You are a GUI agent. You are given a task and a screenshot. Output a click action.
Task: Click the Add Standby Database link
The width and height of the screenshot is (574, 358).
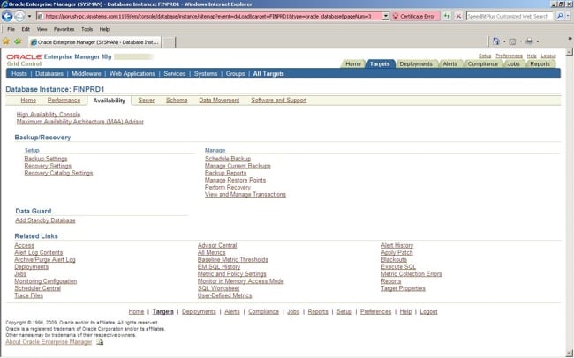[45, 220]
